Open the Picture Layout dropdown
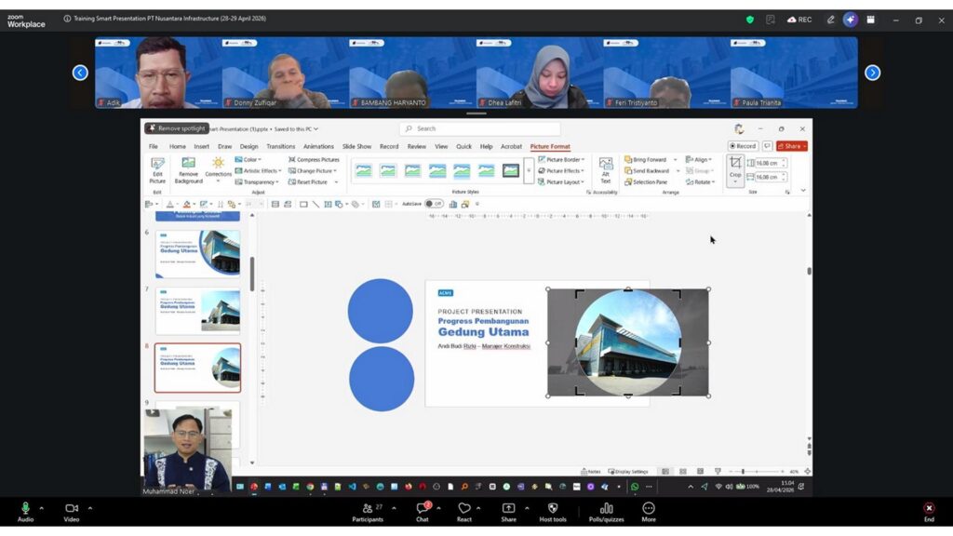953x536 pixels. click(561, 181)
